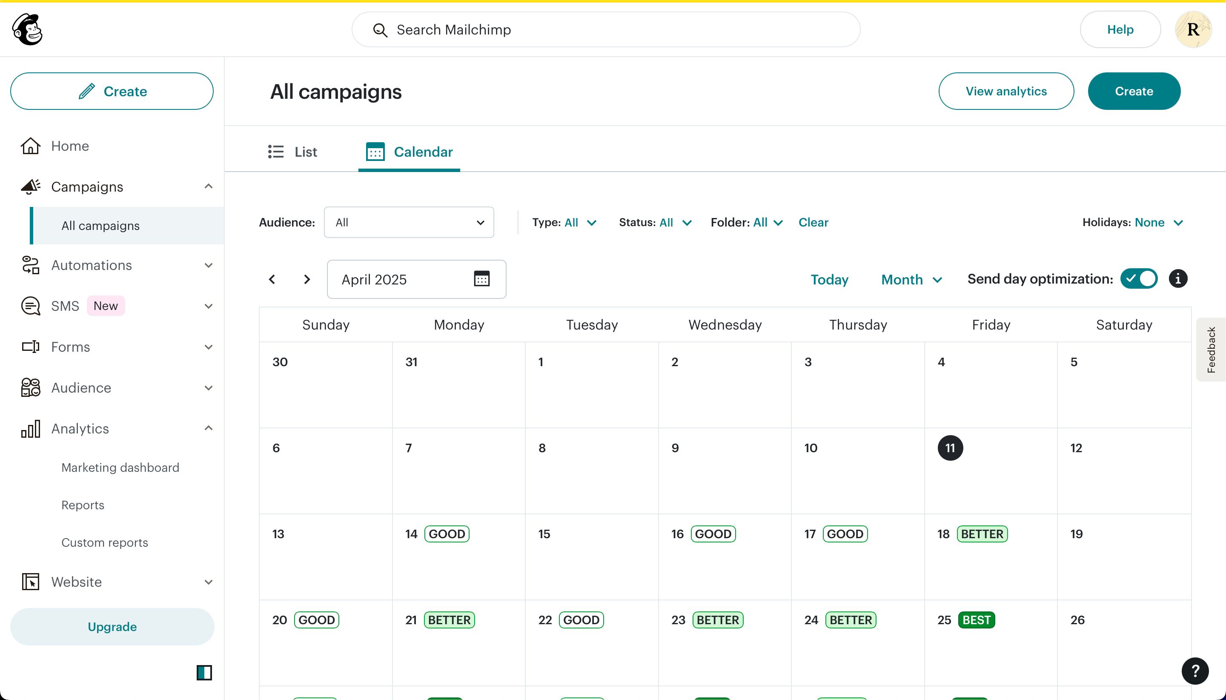The width and height of the screenshot is (1226, 700).
Task: Toggle Send day optimization switch off
Action: 1139,279
